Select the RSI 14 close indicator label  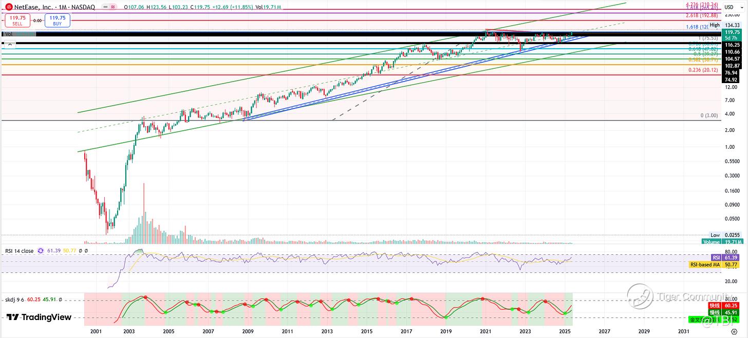pyautogui.click(x=19, y=251)
